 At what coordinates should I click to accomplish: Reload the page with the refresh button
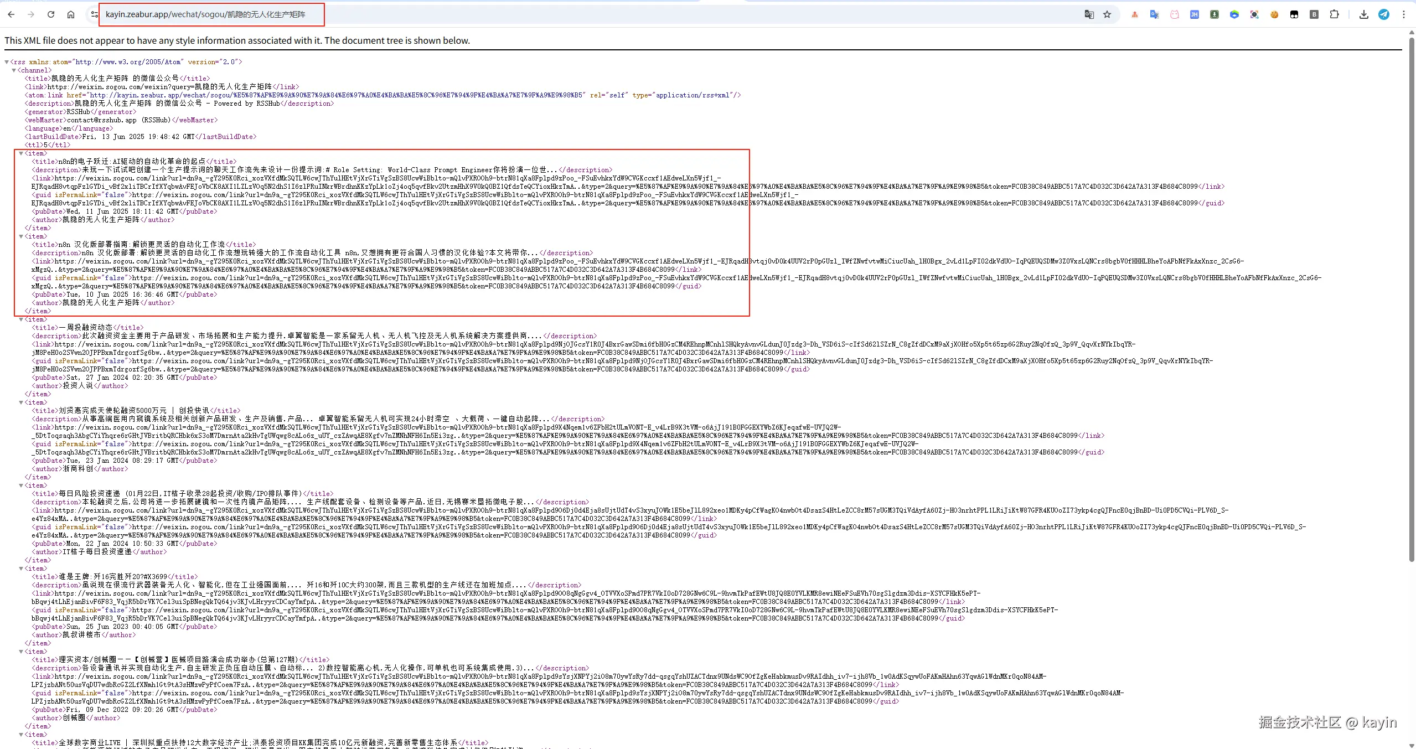pos(51,14)
